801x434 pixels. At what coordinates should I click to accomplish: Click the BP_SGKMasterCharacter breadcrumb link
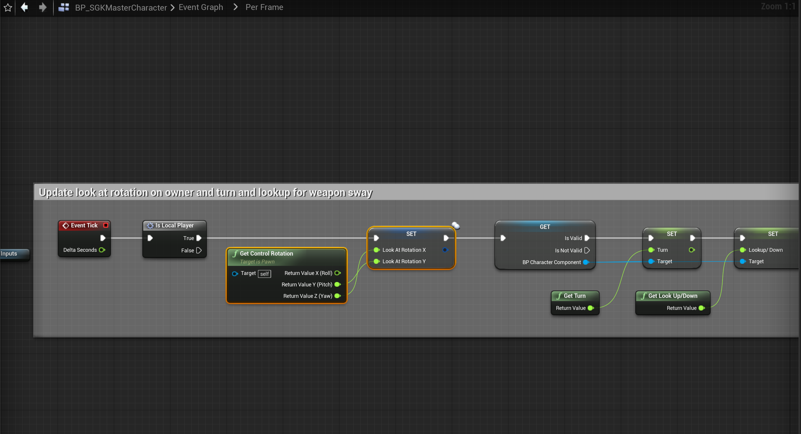click(x=121, y=7)
